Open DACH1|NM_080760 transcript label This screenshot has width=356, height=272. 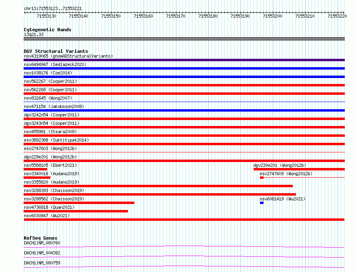pos(42,243)
